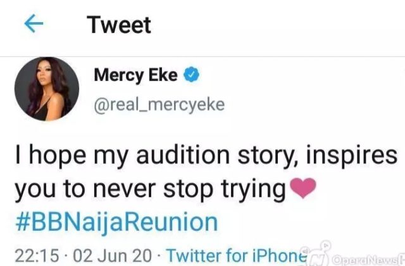The width and height of the screenshot is (405, 266).
Task: Select the @real_mercyeke handle
Action: (159, 104)
